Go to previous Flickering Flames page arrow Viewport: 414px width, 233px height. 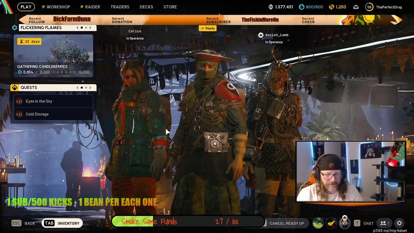pyautogui.click(x=78, y=28)
